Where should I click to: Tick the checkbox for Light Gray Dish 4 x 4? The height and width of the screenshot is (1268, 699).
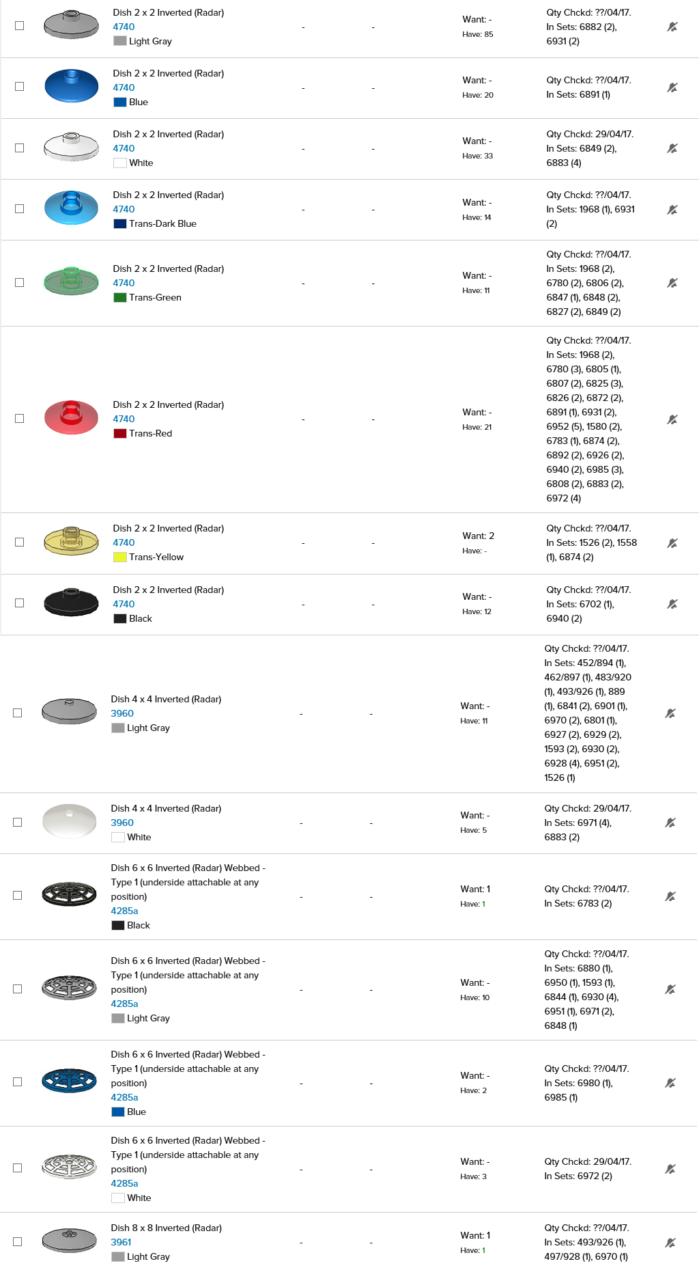[x=18, y=713]
